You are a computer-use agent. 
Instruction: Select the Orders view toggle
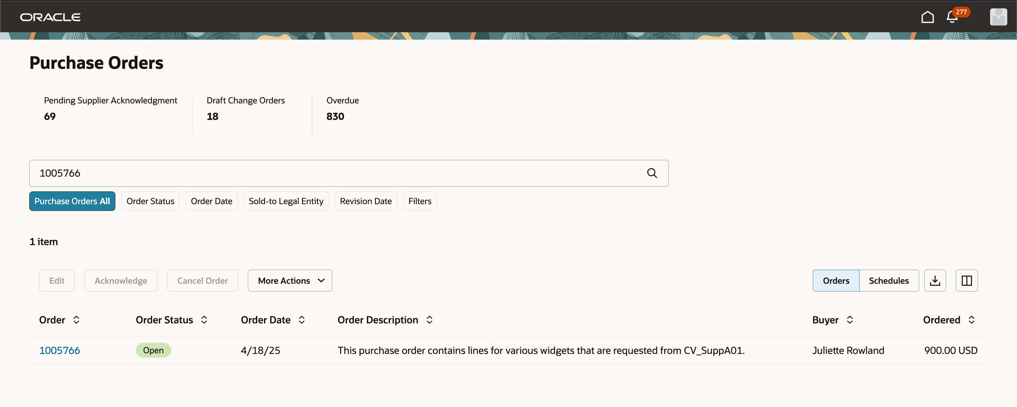point(836,280)
